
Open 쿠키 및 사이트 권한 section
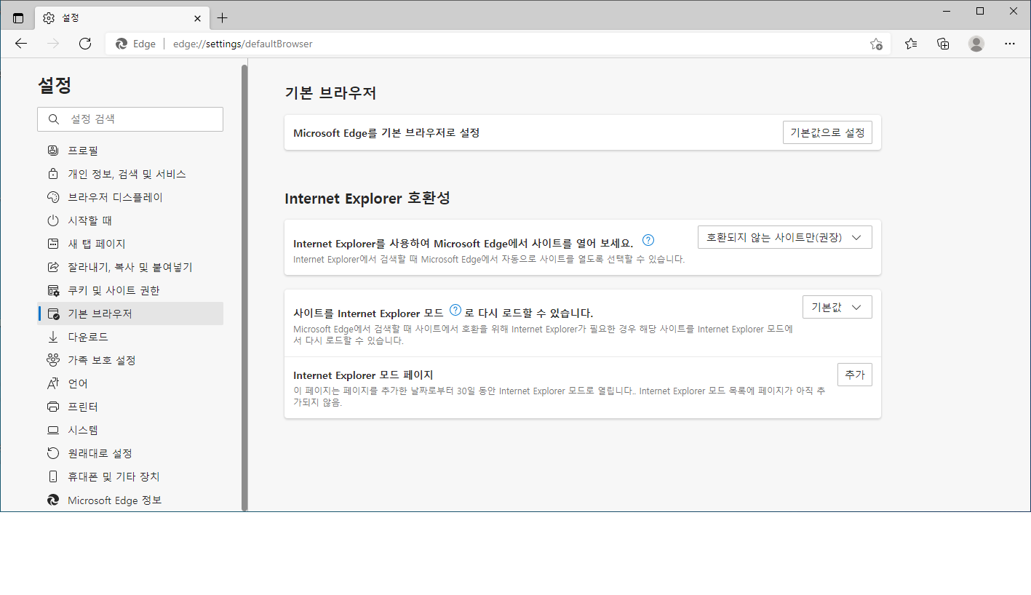tap(130, 290)
